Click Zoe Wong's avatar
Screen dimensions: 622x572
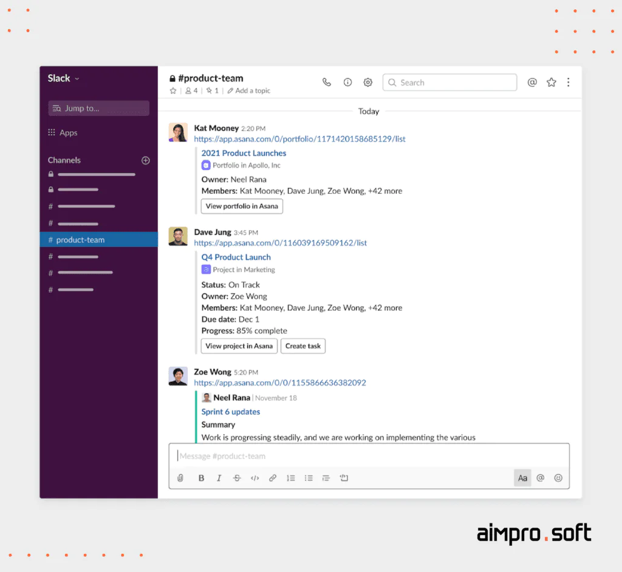click(x=178, y=376)
